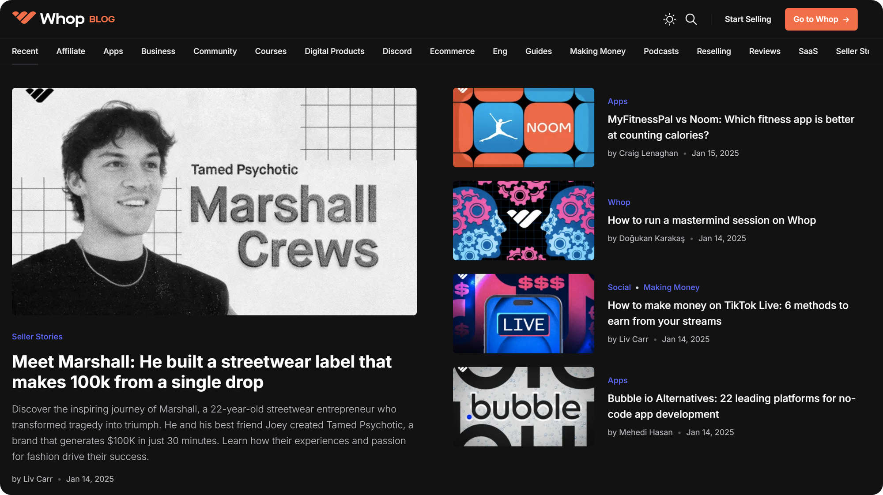Click the Seller Stories category link
The height and width of the screenshot is (495, 883).
[x=37, y=337]
